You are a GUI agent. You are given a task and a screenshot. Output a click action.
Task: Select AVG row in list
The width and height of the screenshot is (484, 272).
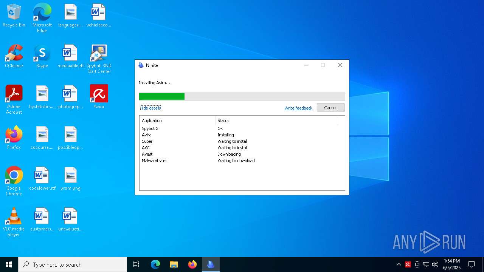(x=242, y=148)
